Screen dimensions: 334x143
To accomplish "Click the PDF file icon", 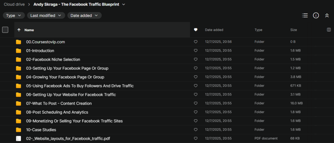I will 19,138.
